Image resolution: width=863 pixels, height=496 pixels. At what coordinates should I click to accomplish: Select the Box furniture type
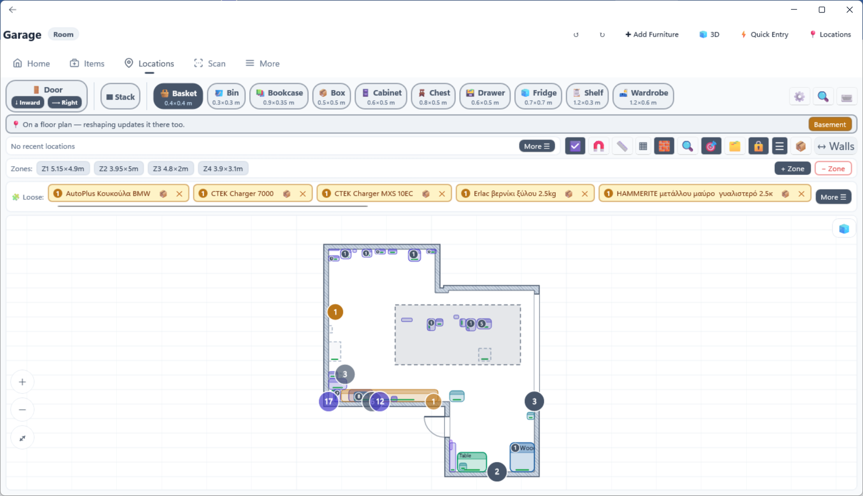pyautogui.click(x=332, y=97)
